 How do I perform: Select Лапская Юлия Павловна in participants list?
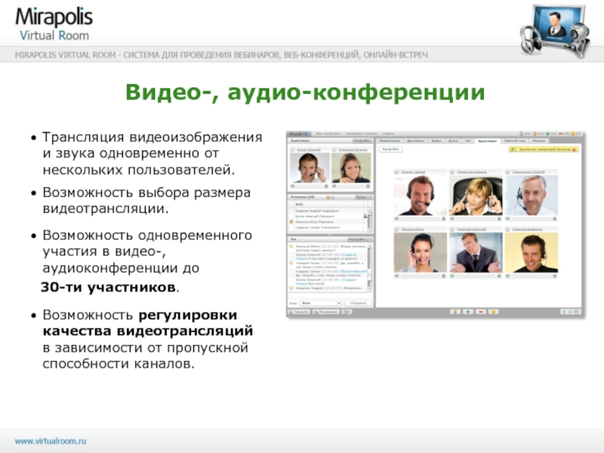[314, 222]
